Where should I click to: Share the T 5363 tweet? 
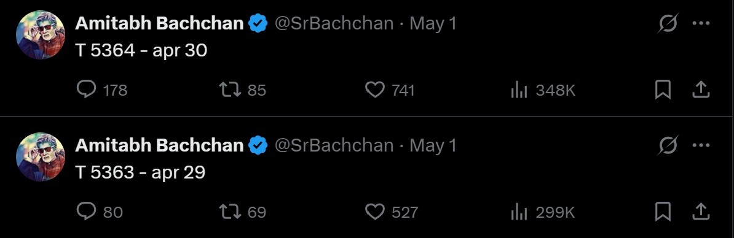tap(701, 212)
